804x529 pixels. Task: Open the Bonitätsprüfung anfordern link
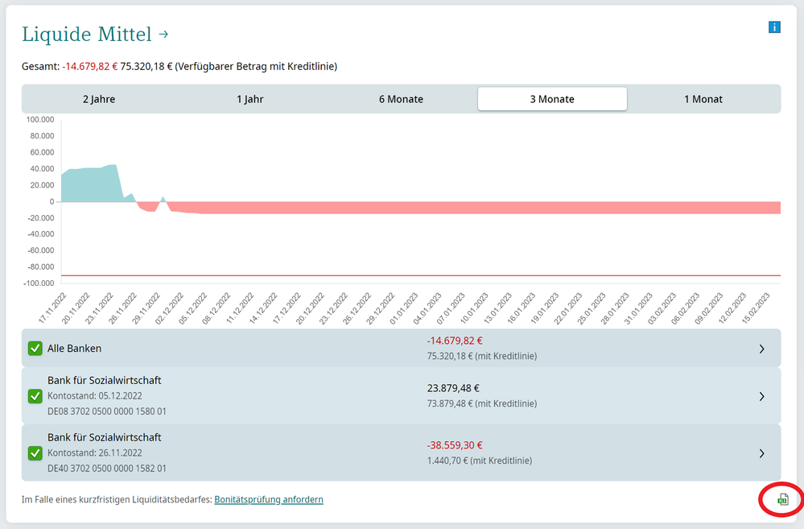pos(269,499)
